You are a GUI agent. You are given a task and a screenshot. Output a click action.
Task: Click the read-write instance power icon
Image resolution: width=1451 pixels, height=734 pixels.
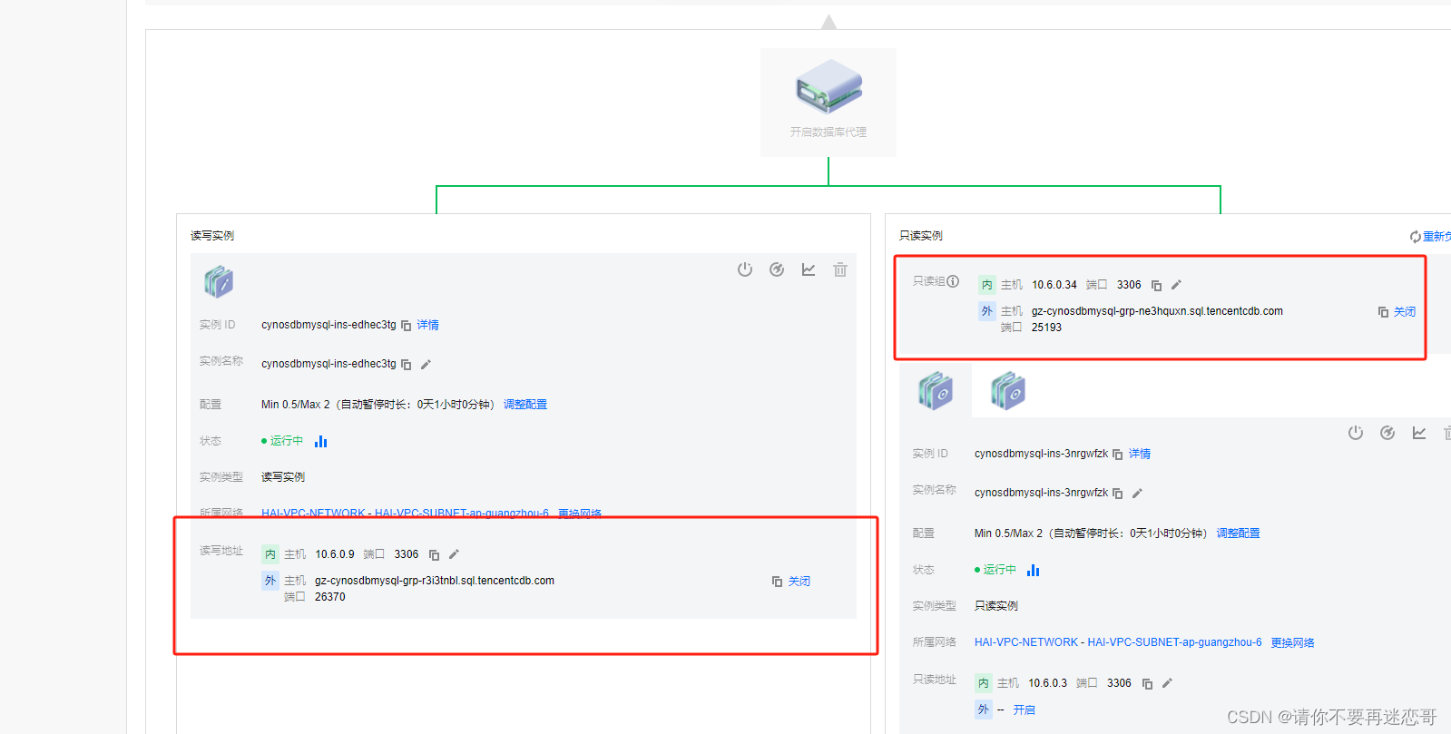(745, 269)
